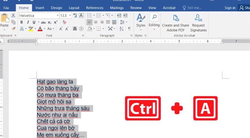Viewport: 250px width, 138px height.
Task: Toggle Italic formatting
Action: [x=28, y=22]
